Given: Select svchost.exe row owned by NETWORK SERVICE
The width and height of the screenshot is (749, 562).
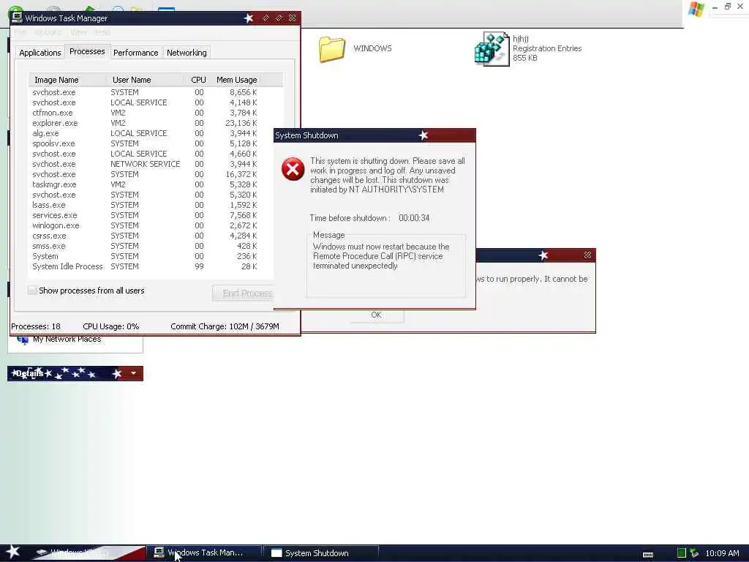Looking at the screenshot, I should [x=145, y=164].
